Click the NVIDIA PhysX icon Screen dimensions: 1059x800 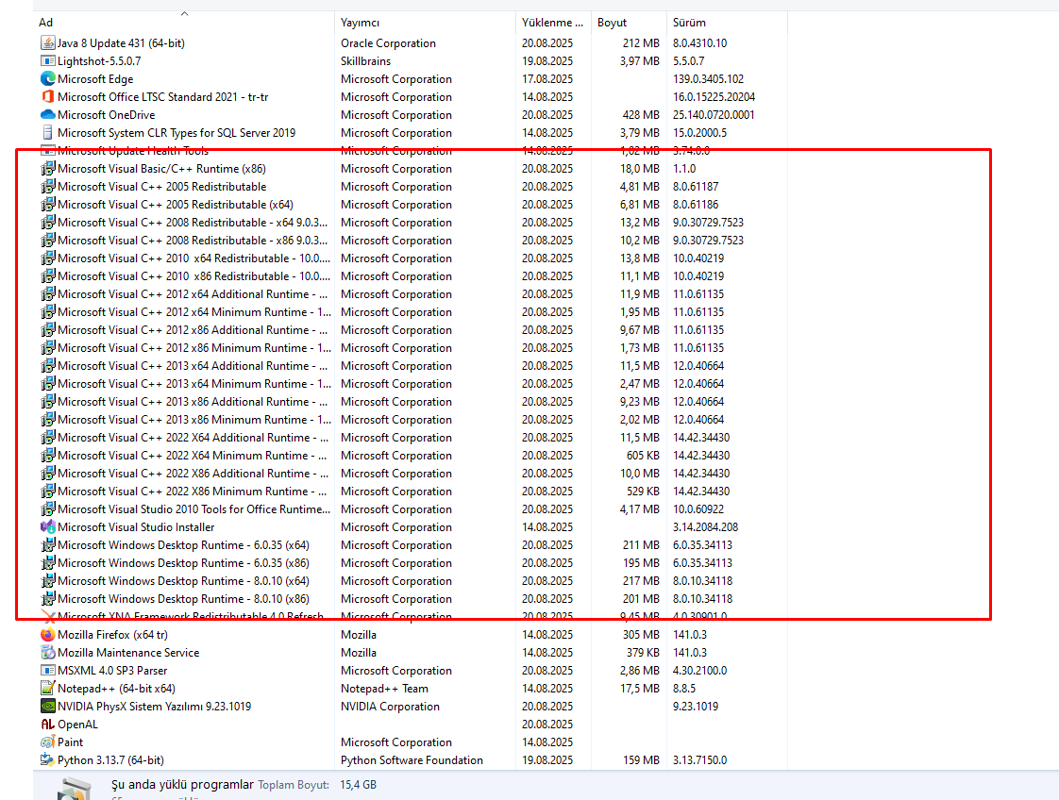tap(48, 707)
